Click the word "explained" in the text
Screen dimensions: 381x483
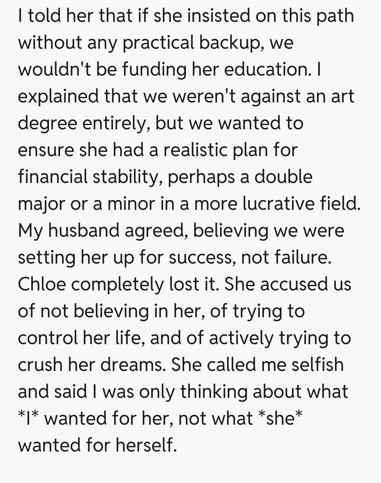point(58,96)
